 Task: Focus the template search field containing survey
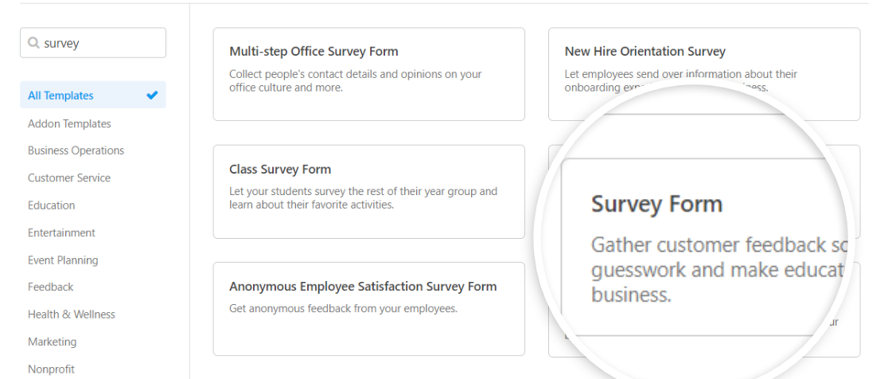point(93,42)
